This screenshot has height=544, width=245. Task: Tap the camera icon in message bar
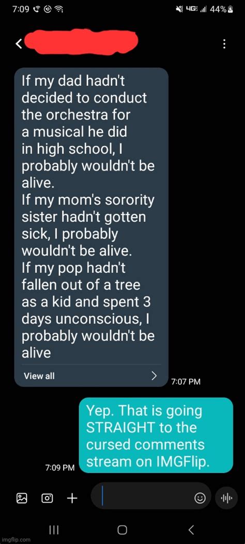47,498
